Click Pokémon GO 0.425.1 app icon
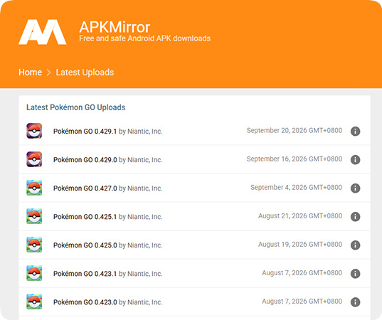The width and height of the screenshot is (382, 320). (34, 216)
